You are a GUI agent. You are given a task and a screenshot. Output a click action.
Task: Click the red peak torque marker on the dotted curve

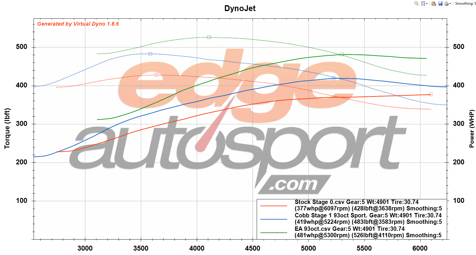pos(156,75)
